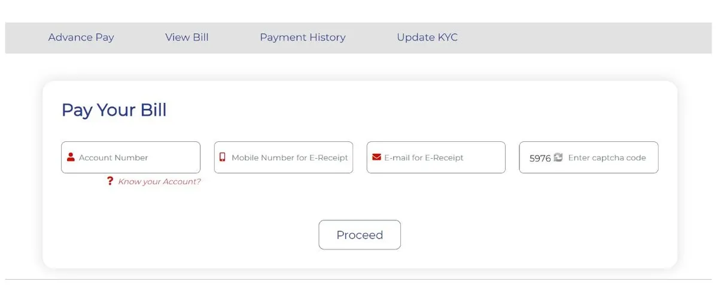Click the red envelope e-mail icon
Image resolution: width=718 pixels, height=300 pixels.
point(376,157)
